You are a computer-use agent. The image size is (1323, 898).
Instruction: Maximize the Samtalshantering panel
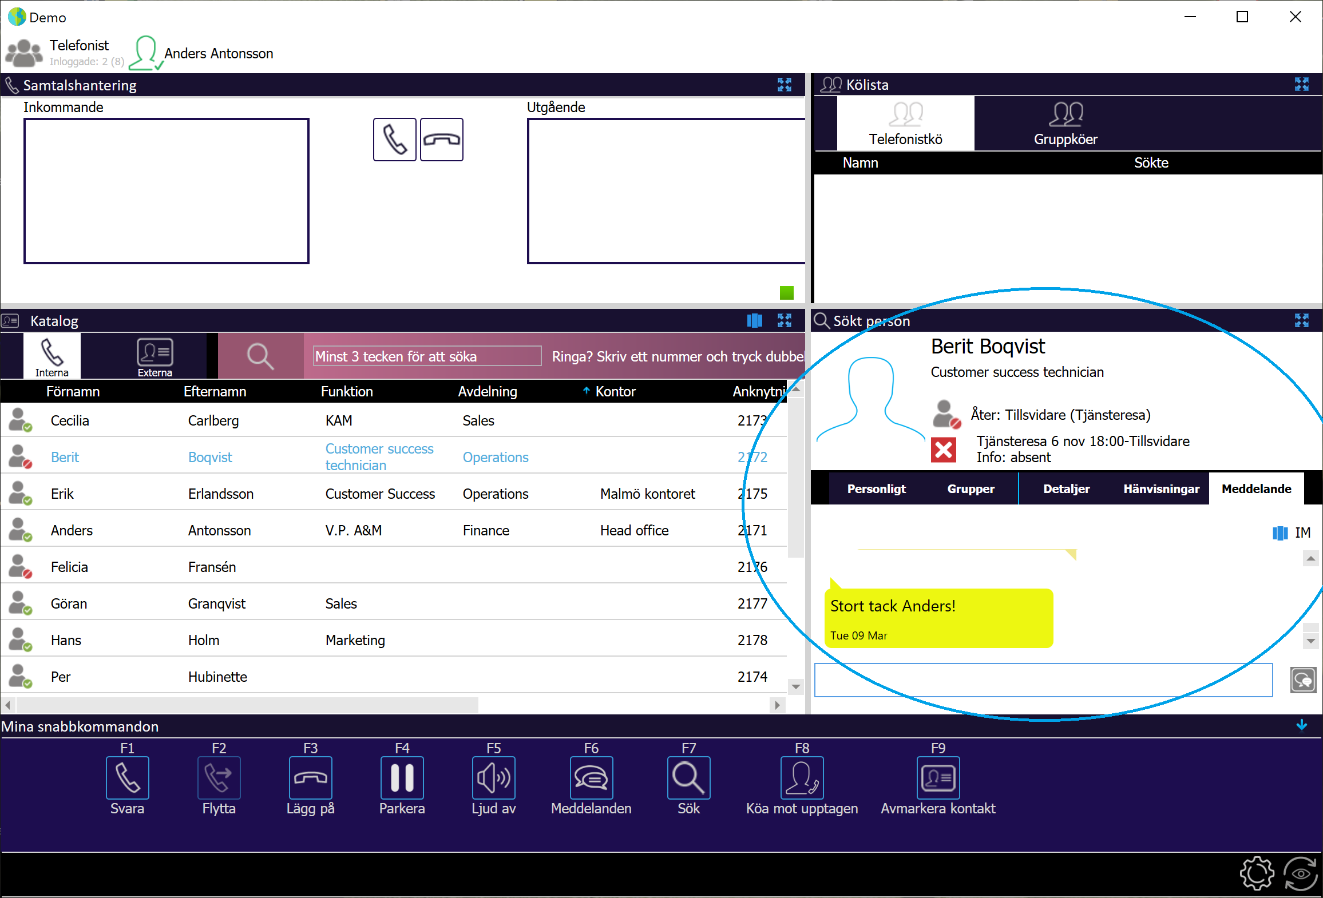tap(784, 85)
